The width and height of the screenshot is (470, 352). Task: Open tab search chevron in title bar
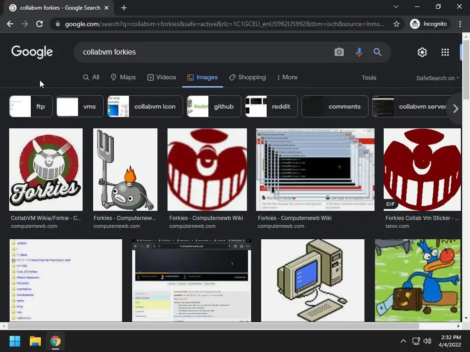(x=396, y=6)
